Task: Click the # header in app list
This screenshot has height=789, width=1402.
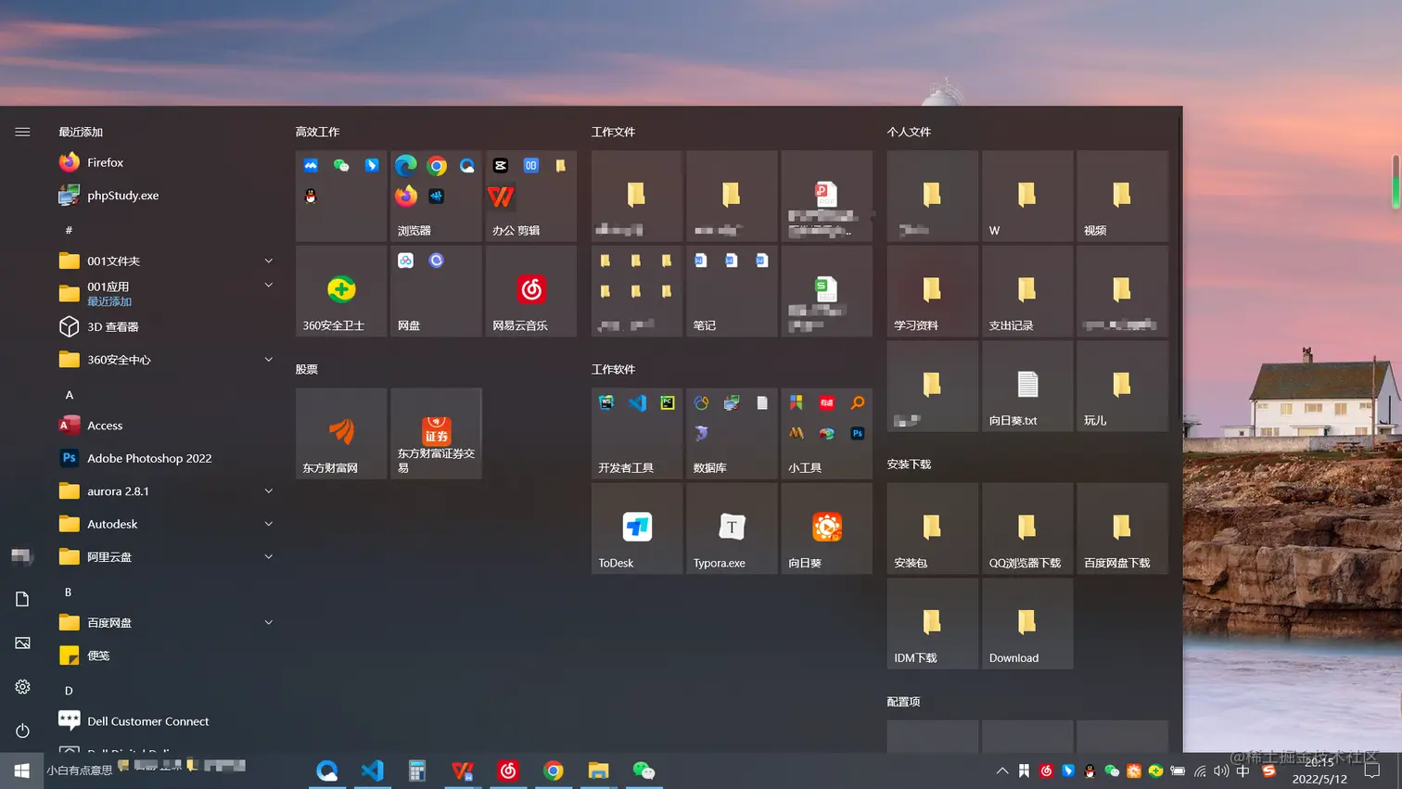Action: [69, 230]
